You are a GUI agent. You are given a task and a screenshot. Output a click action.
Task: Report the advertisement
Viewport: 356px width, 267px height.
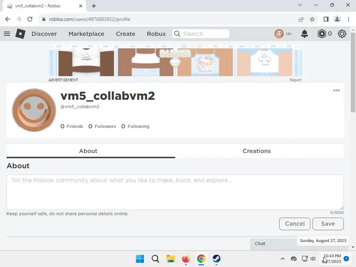(296, 80)
